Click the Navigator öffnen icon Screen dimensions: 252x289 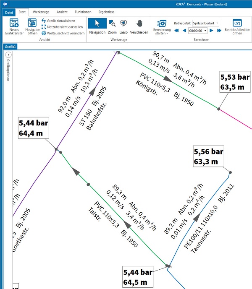32,26
